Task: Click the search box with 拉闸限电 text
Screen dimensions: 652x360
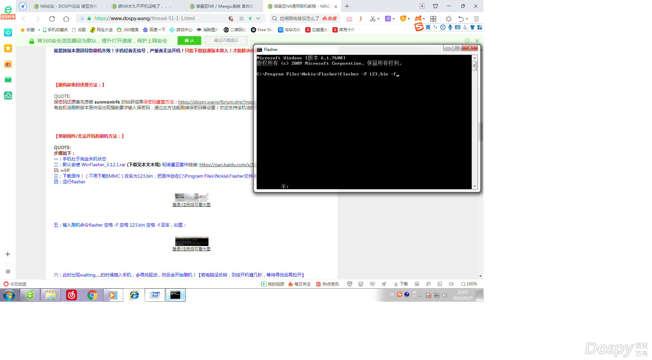Action: pos(304,18)
